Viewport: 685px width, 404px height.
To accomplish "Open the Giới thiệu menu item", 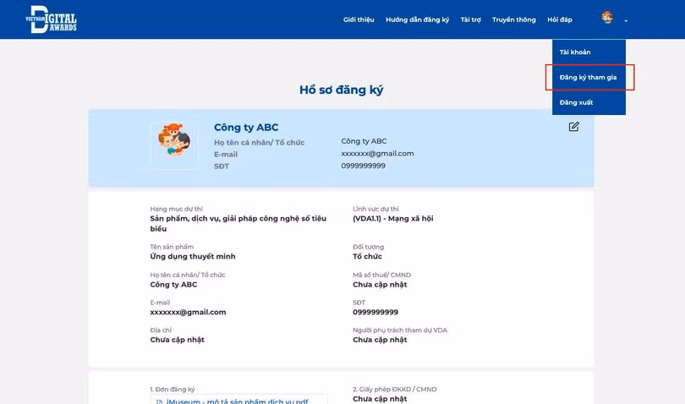I will coord(359,19).
